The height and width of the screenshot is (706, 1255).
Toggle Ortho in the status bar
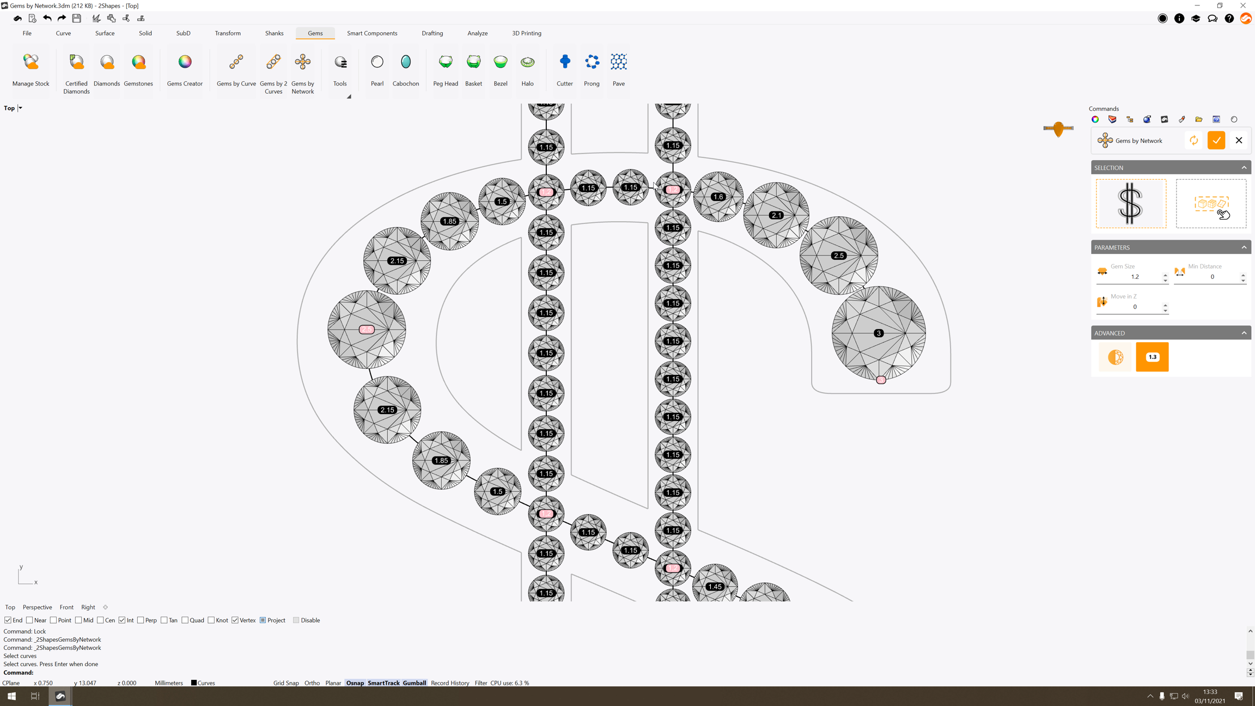pos(312,683)
